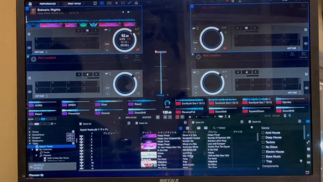The image size is (323, 182).
Task: Check the Trap genre checkbox
Action: (263, 161)
